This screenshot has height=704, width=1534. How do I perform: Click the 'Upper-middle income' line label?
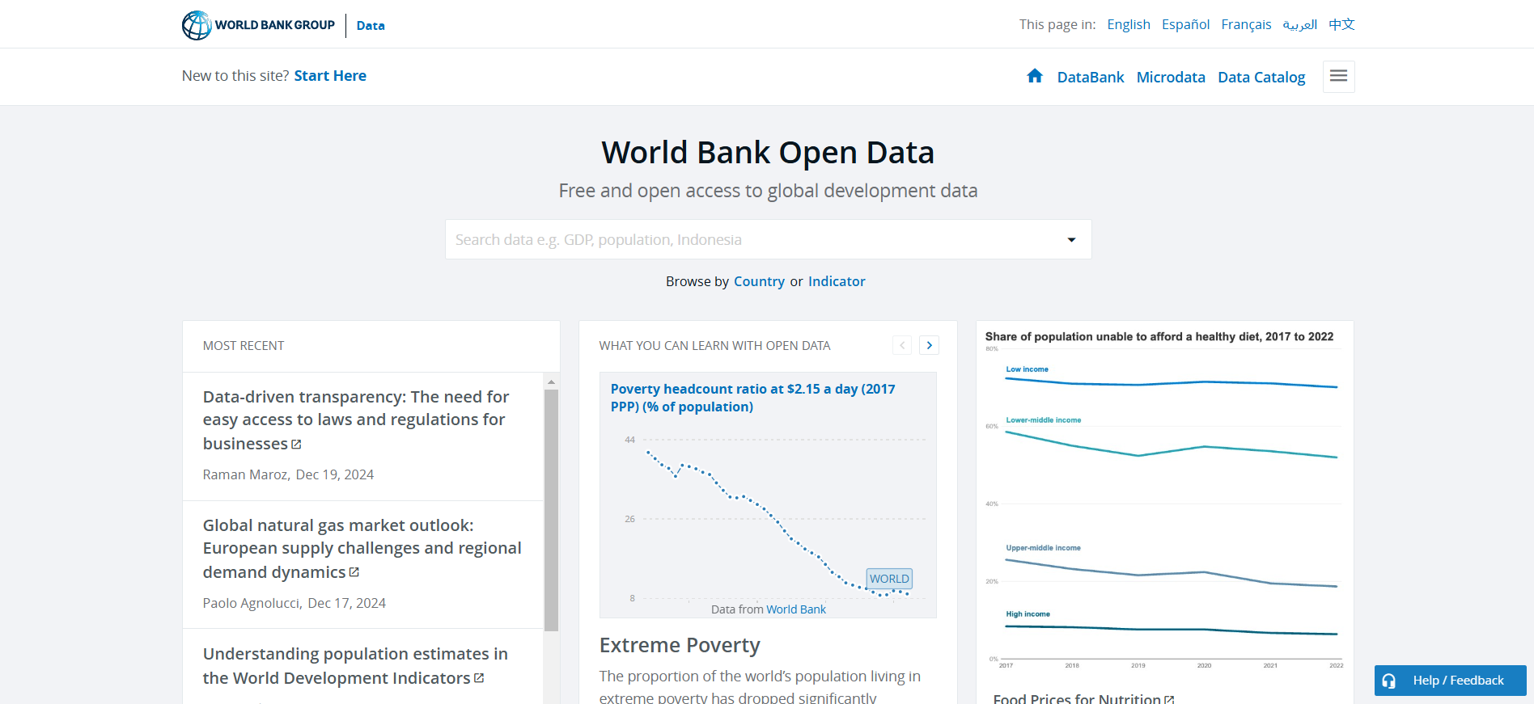tap(1043, 548)
